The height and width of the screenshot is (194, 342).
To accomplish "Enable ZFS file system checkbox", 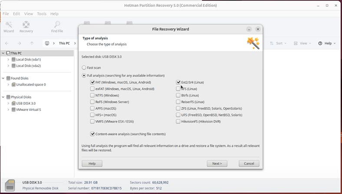I will [178, 108].
